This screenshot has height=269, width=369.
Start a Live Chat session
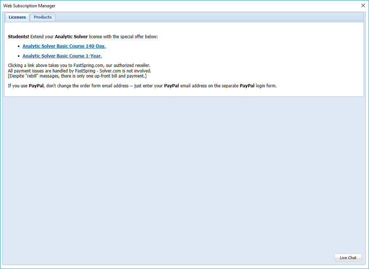click(x=348, y=258)
